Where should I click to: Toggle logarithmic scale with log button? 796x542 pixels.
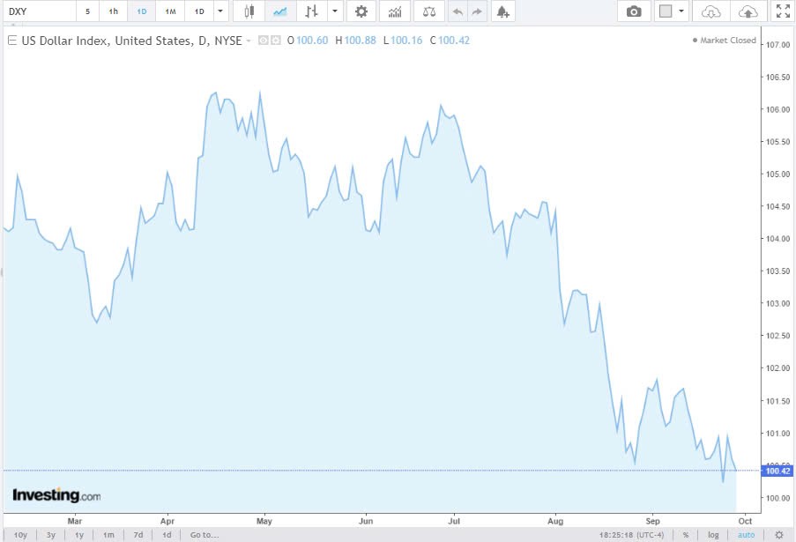[x=712, y=534]
